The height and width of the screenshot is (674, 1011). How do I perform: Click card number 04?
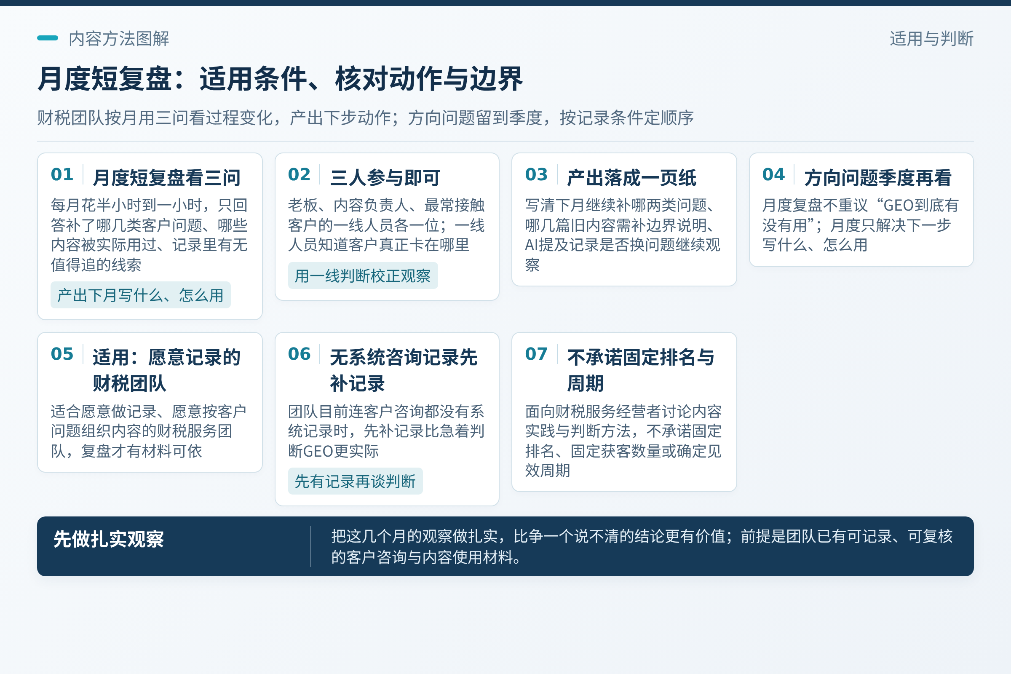(774, 174)
